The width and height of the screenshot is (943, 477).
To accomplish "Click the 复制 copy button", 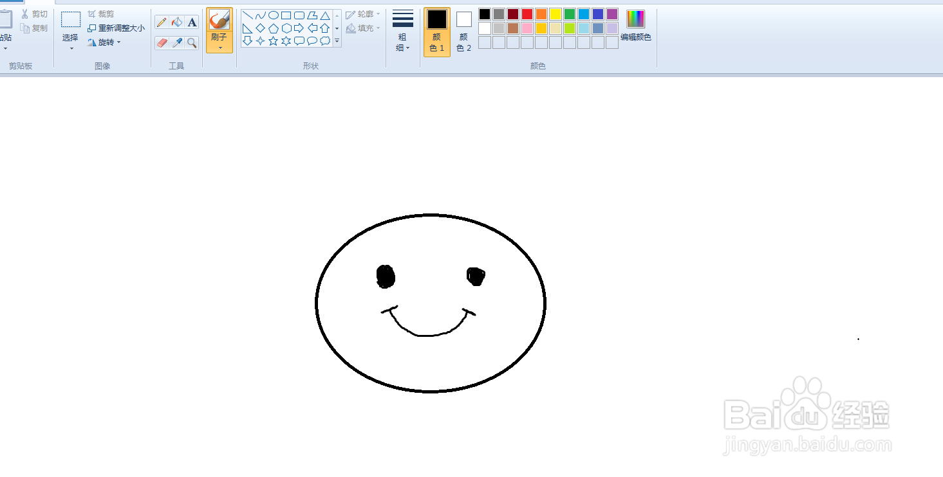I will tap(34, 28).
